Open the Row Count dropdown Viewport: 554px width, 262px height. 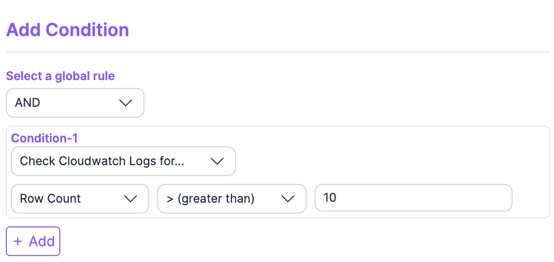coord(79,199)
